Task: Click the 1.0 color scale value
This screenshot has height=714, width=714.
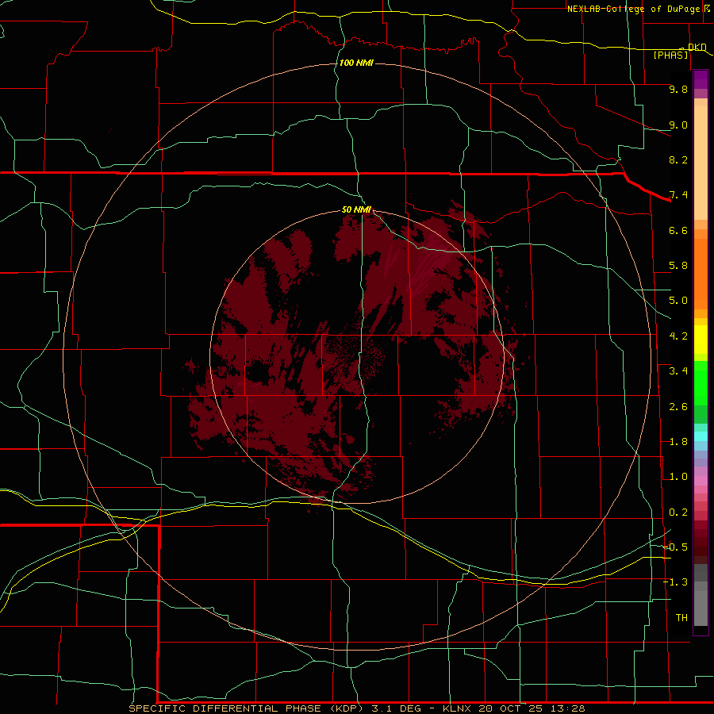Action: (x=678, y=477)
